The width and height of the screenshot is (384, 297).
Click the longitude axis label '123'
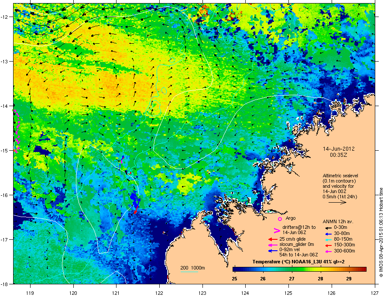[202, 293]
